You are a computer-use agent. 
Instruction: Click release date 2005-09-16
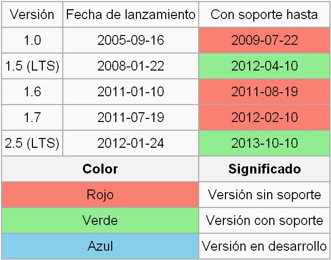click(131, 40)
